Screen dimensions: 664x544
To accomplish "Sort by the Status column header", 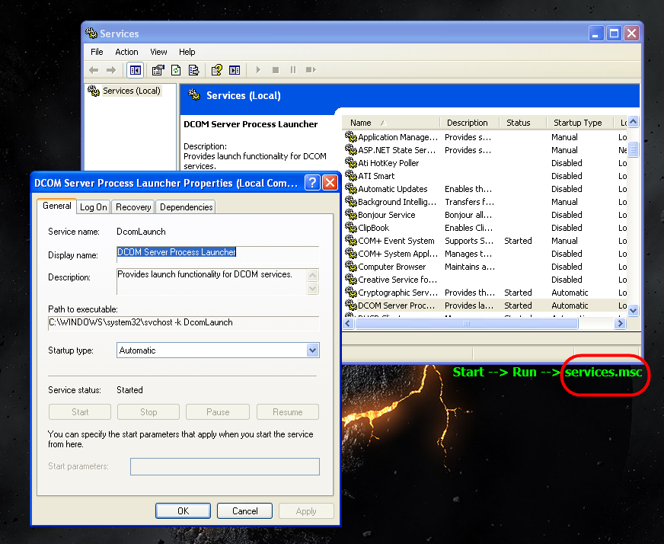I will click(x=523, y=123).
